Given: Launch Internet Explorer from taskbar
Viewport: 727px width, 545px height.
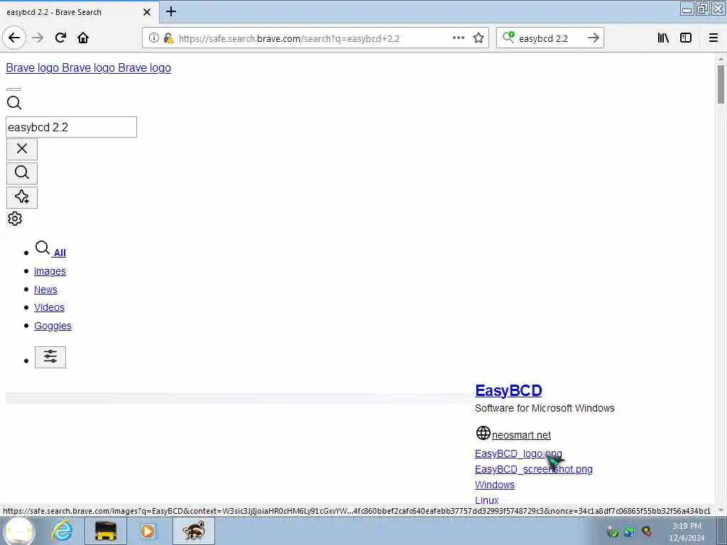Looking at the screenshot, I should pyautogui.click(x=62, y=531).
